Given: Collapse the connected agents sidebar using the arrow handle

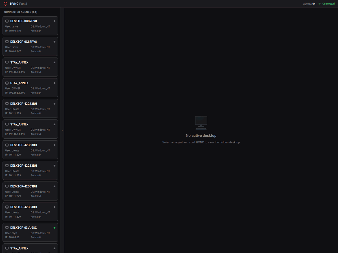Looking at the screenshot, I should pyautogui.click(x=62, y=130).
